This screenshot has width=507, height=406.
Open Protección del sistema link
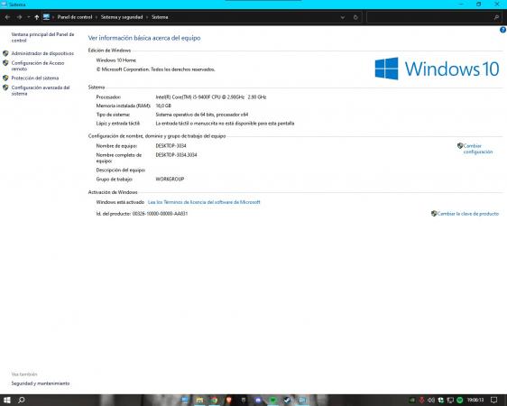pyautogui.click(x=35, y=78)
